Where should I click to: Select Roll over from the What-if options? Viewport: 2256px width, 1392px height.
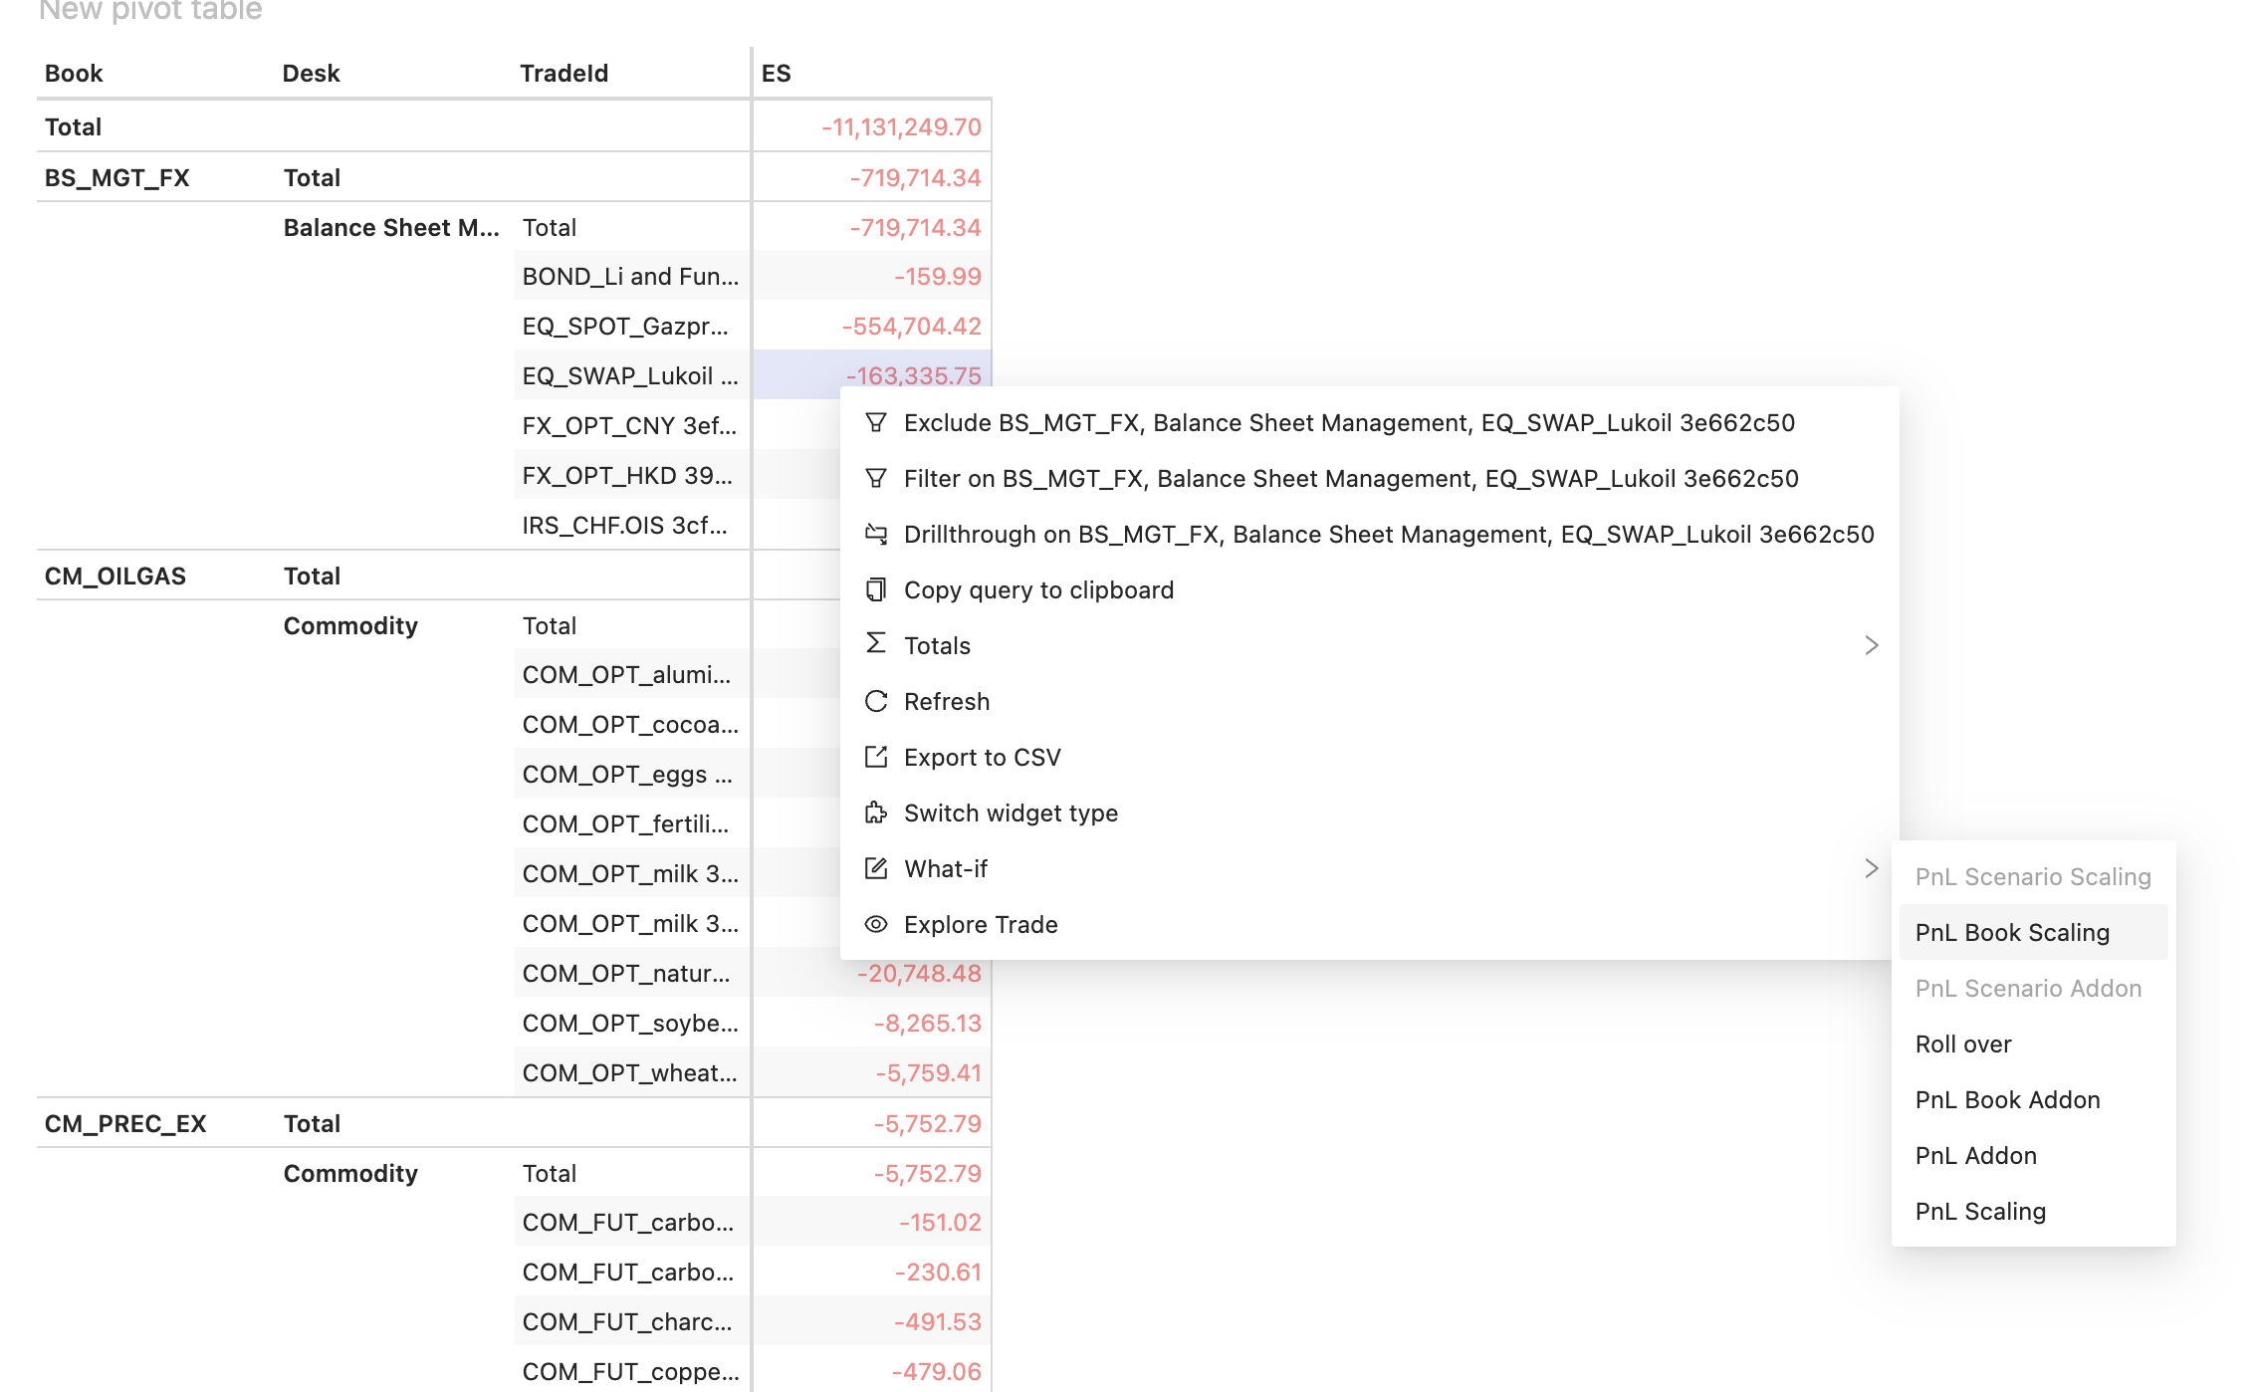(1962, 1044)
